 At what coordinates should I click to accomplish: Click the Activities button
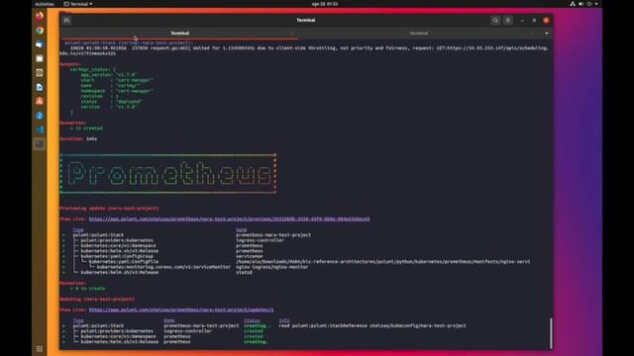(x=45, y=4)
